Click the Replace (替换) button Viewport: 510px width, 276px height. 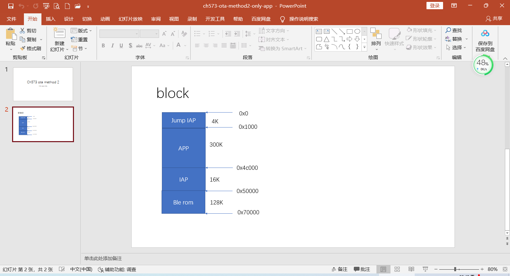(x=456, y=39)
